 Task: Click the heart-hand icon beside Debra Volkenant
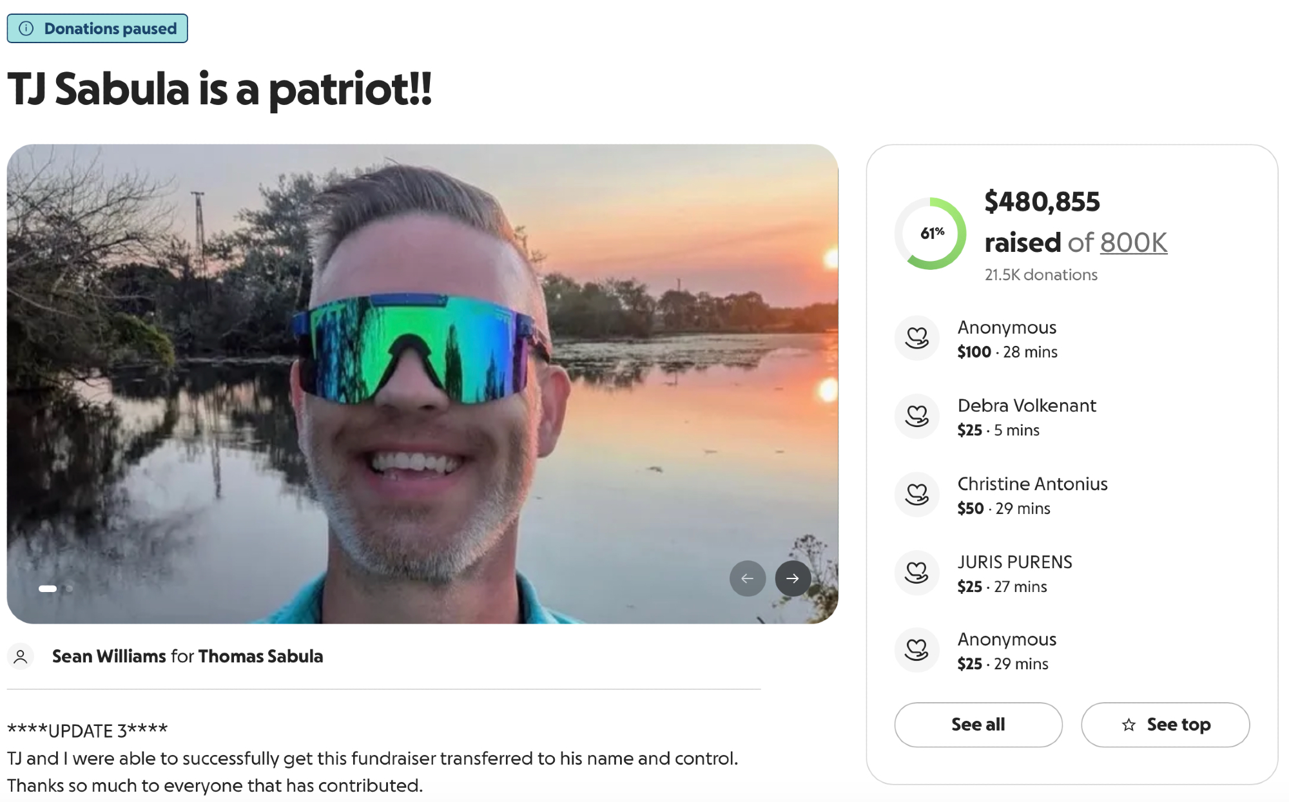click(x=916, y=416)
